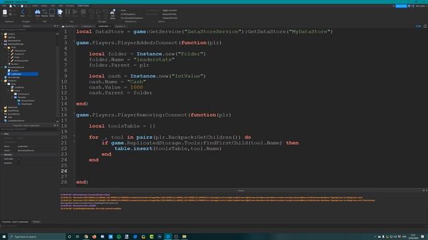Viewport: 428px width, 240px height.
Task: Click the filter properties search field
Action: (x=29, y=129)
